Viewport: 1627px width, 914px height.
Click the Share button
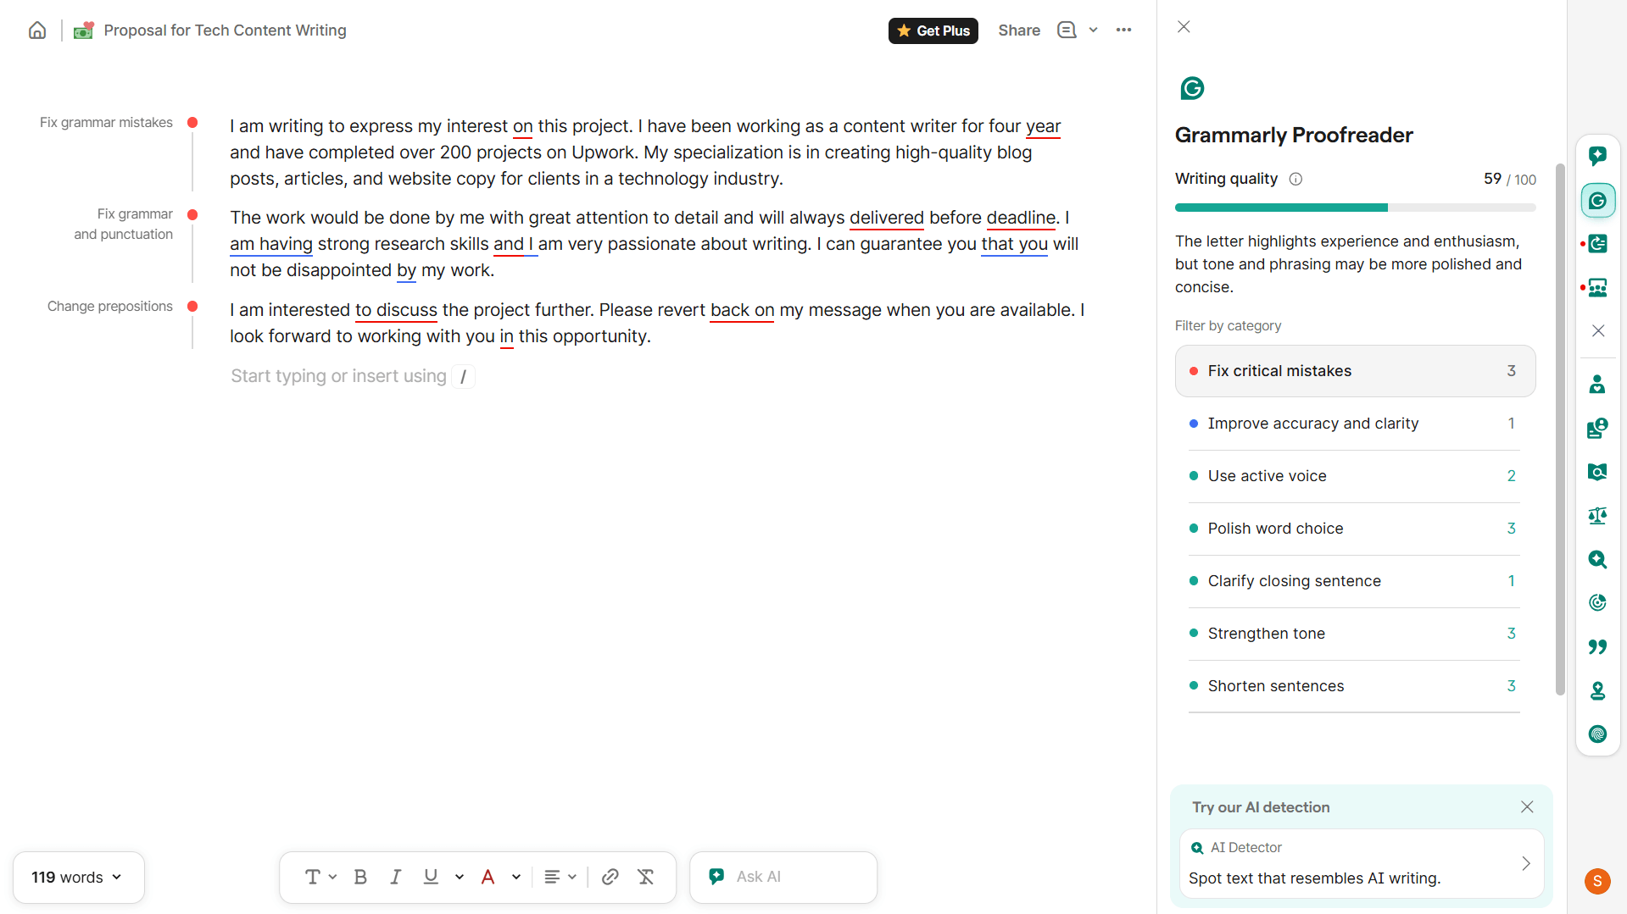[x=1019, y=30]
